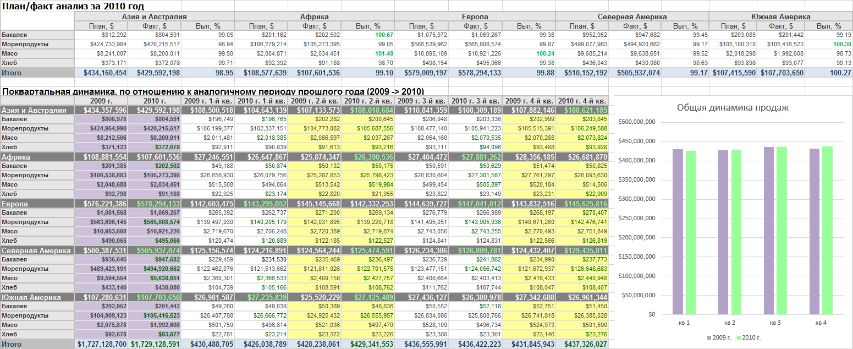Select the 'Европа' region header in the top table
This screenshot has height=349, width=853.
point(475,17)
